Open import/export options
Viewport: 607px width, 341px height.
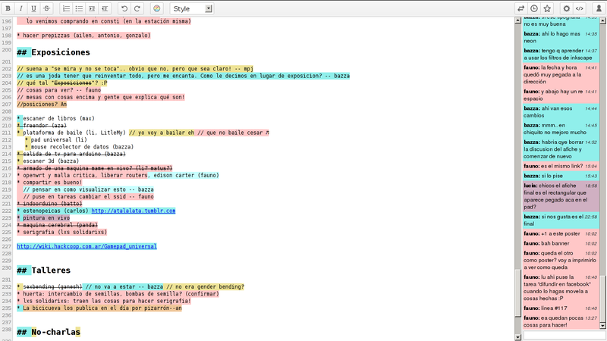pyautogui.click(x=521, y=8)
